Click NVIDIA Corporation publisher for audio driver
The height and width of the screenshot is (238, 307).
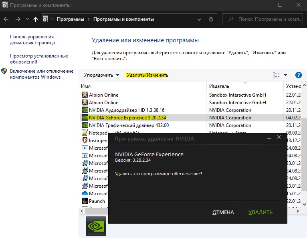[230, 110]
